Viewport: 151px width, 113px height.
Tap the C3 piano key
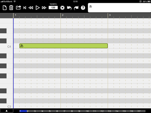click(x=7, y=106)
